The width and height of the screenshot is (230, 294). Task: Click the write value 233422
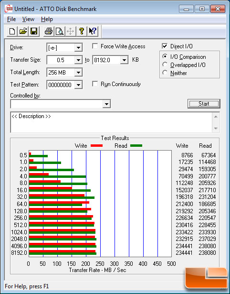tap(184, 232)
